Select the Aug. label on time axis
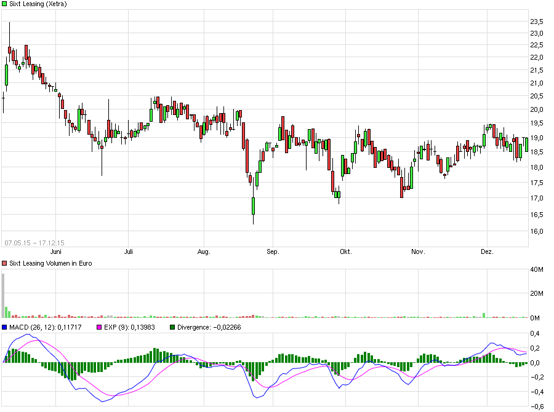 [204, 252]
